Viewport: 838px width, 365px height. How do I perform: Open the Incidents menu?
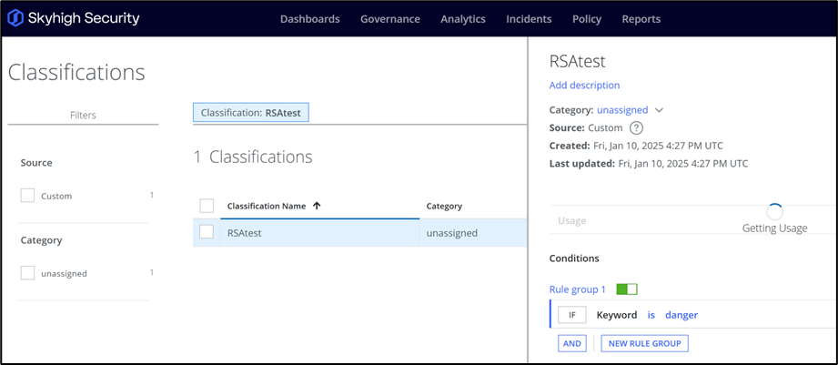point(529,19)
